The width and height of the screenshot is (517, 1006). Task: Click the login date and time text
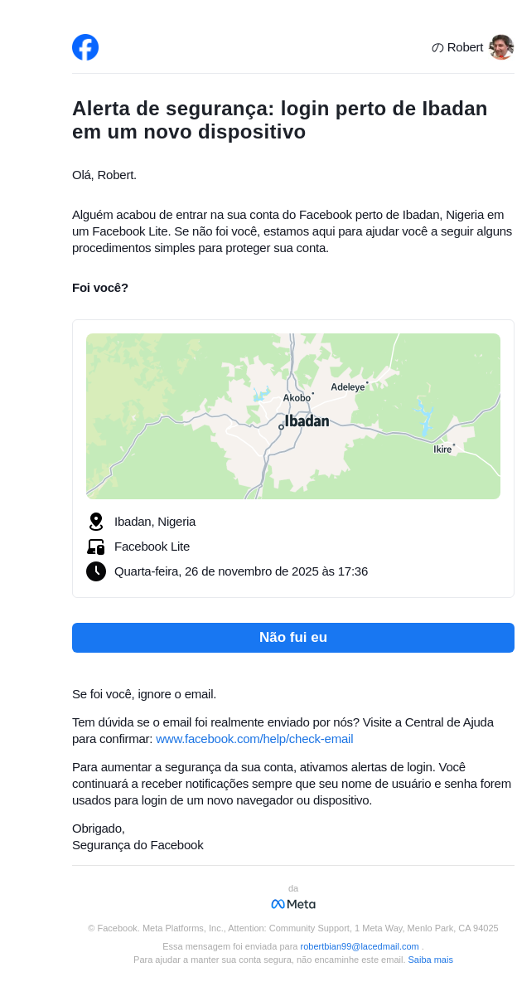[241, 571]
